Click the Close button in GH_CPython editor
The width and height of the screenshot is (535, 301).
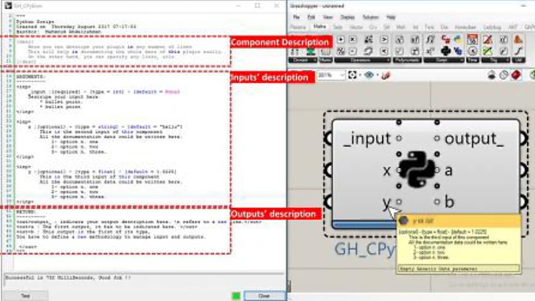pyautogui.click(x=264, y=296)
